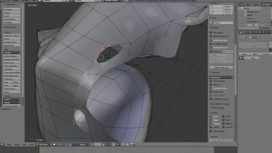272x153 pixels.
Task: Click the Translate tool button
Action: click(12, 9)
